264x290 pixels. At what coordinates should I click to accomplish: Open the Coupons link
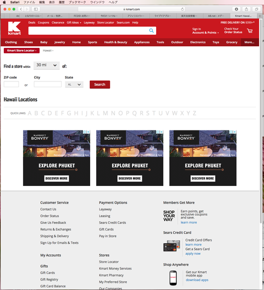click(x=43, y=23)
